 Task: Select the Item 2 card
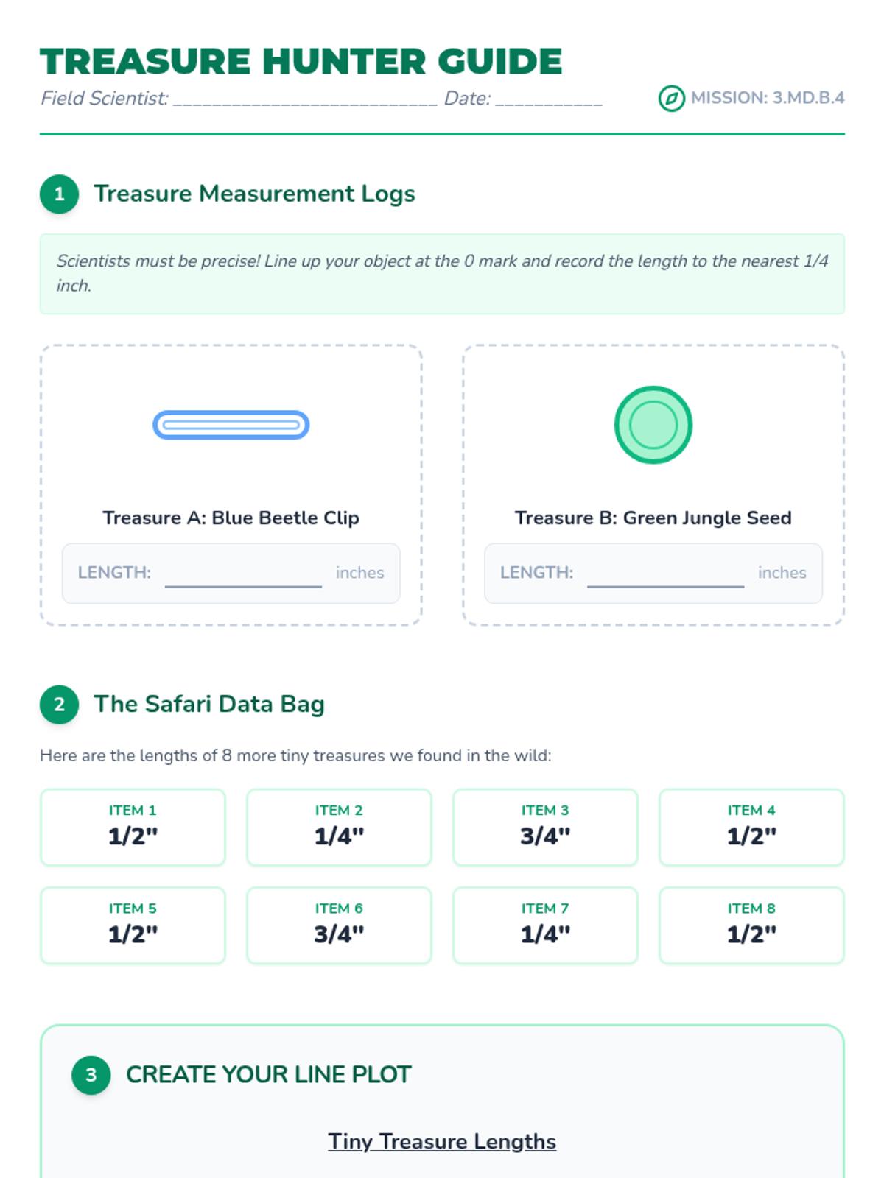pos(339,828)
